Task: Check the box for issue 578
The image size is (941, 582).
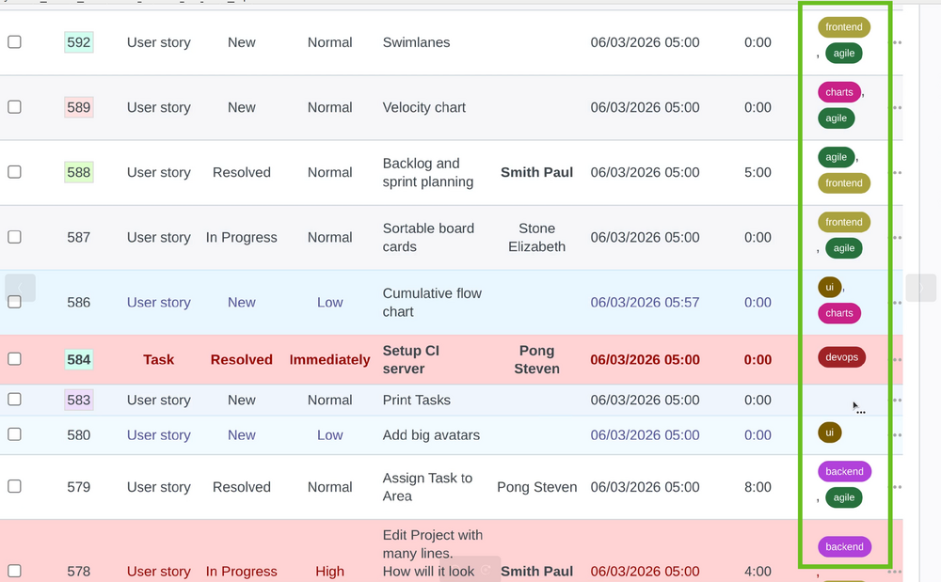Action: click(14, 571)
